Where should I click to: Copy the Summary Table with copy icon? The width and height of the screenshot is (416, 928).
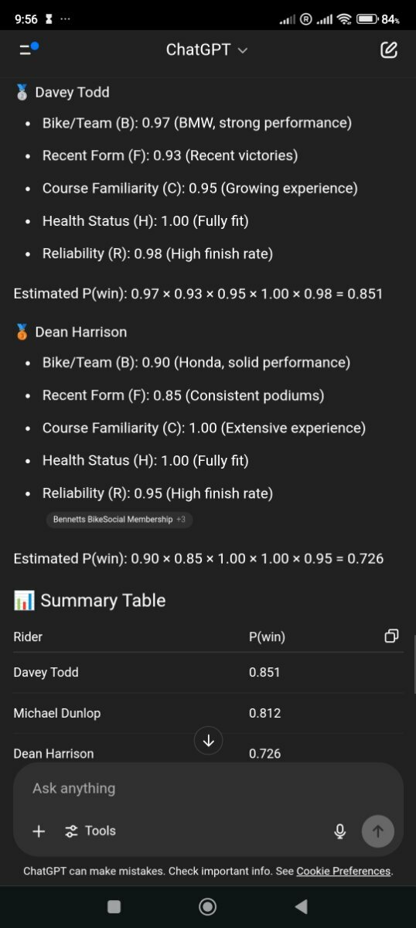pyautogui.click(x=392, y=636)
